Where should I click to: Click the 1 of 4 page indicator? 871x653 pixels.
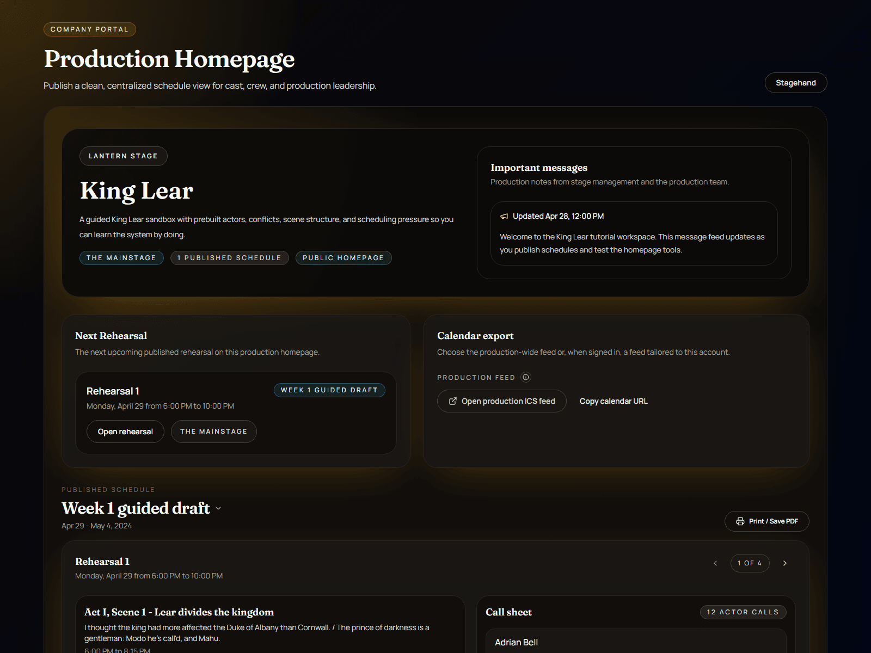pos(750,563)
